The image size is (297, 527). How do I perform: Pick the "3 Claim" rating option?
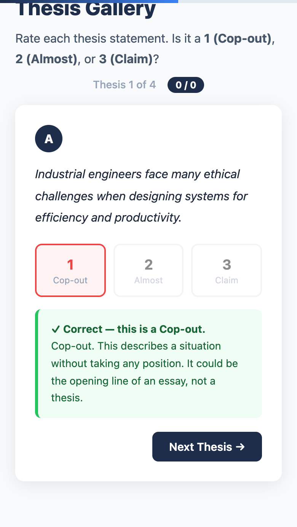pos(227,270)
